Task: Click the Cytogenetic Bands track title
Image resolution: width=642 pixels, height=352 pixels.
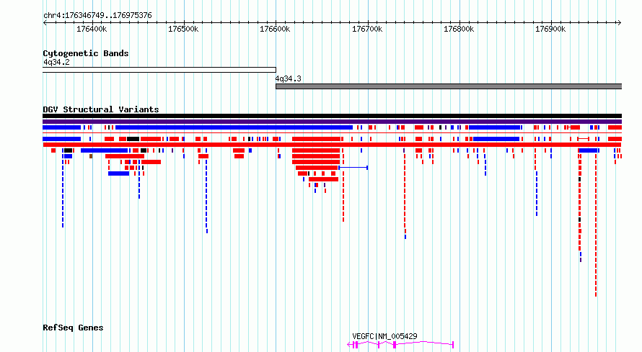Action: [x=86, y=53]
